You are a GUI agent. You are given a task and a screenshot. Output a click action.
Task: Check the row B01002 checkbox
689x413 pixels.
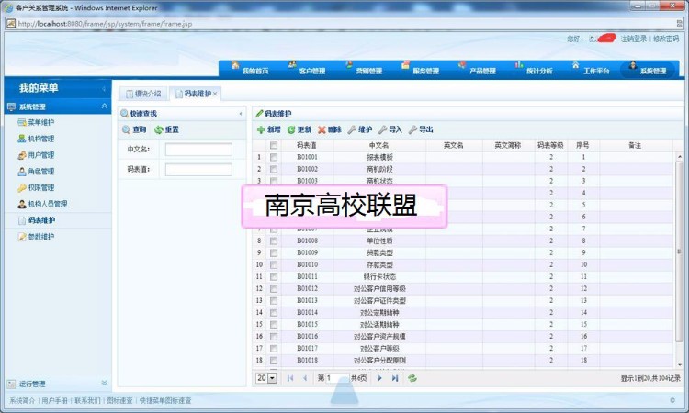274,169
